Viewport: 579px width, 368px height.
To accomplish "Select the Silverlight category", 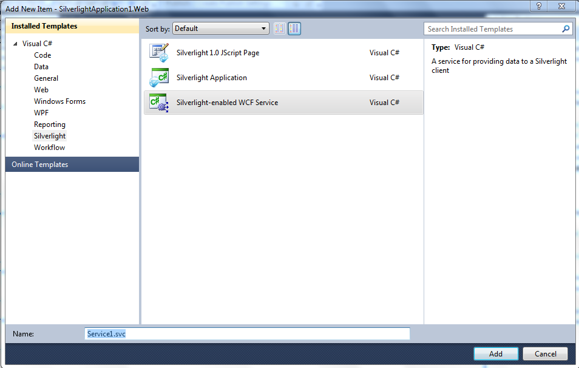I will pos(49,135).
